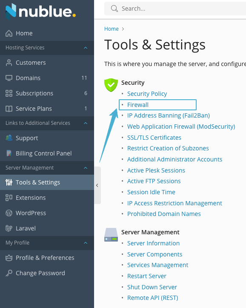Collapse the Hosting Services section

click(x=86, y=48)
